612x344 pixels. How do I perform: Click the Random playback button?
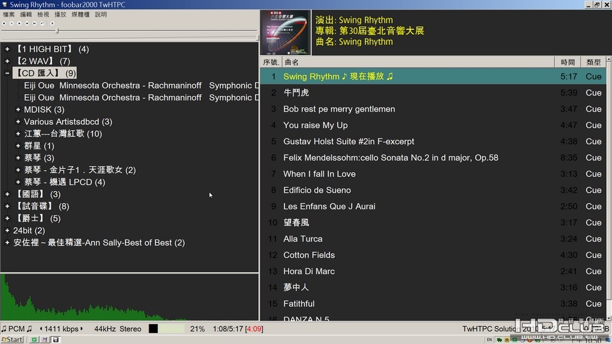(x=42, y=24)
